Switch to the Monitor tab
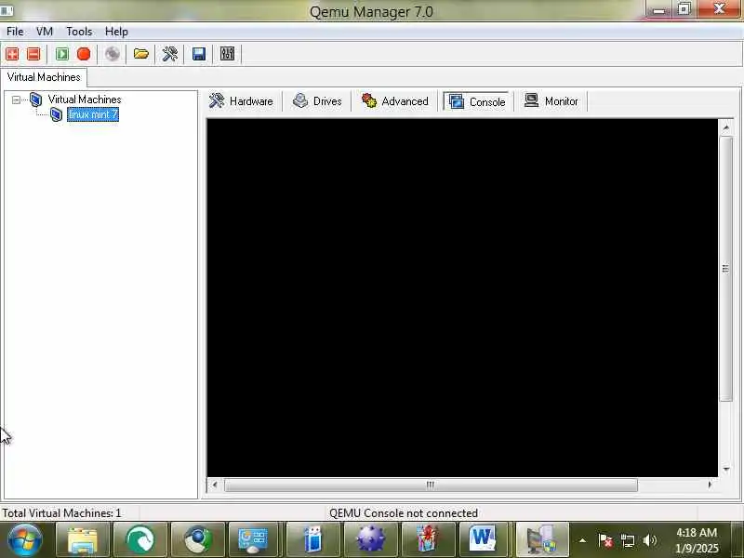This screenshot has height=558, width=744. pyautogui.click(x=551, y=101)
